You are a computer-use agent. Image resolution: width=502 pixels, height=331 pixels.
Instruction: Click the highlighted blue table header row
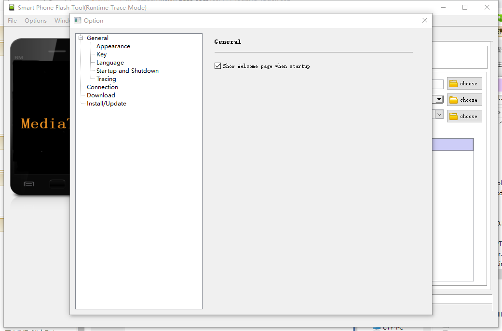tap(453, 145)
